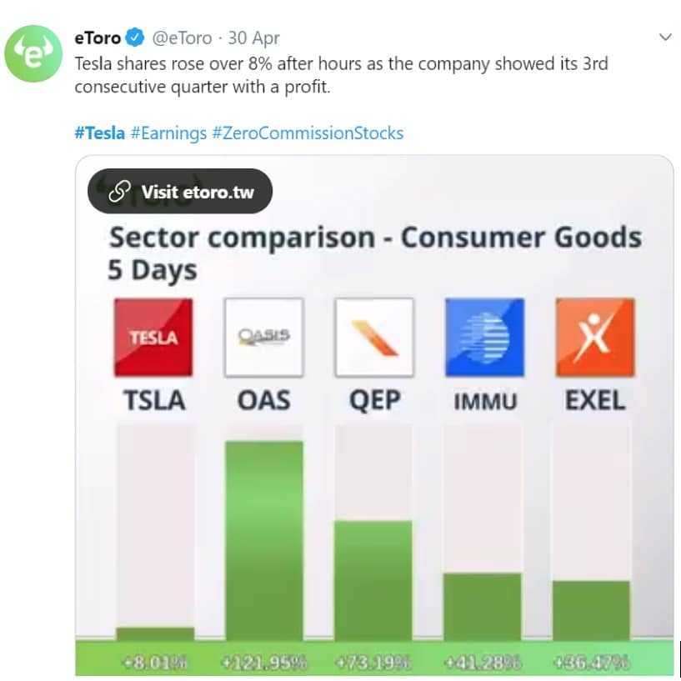This screenshot has height=681, width=681.
Task: Click the blue IMMU logo tile
Action: point(484,338)
